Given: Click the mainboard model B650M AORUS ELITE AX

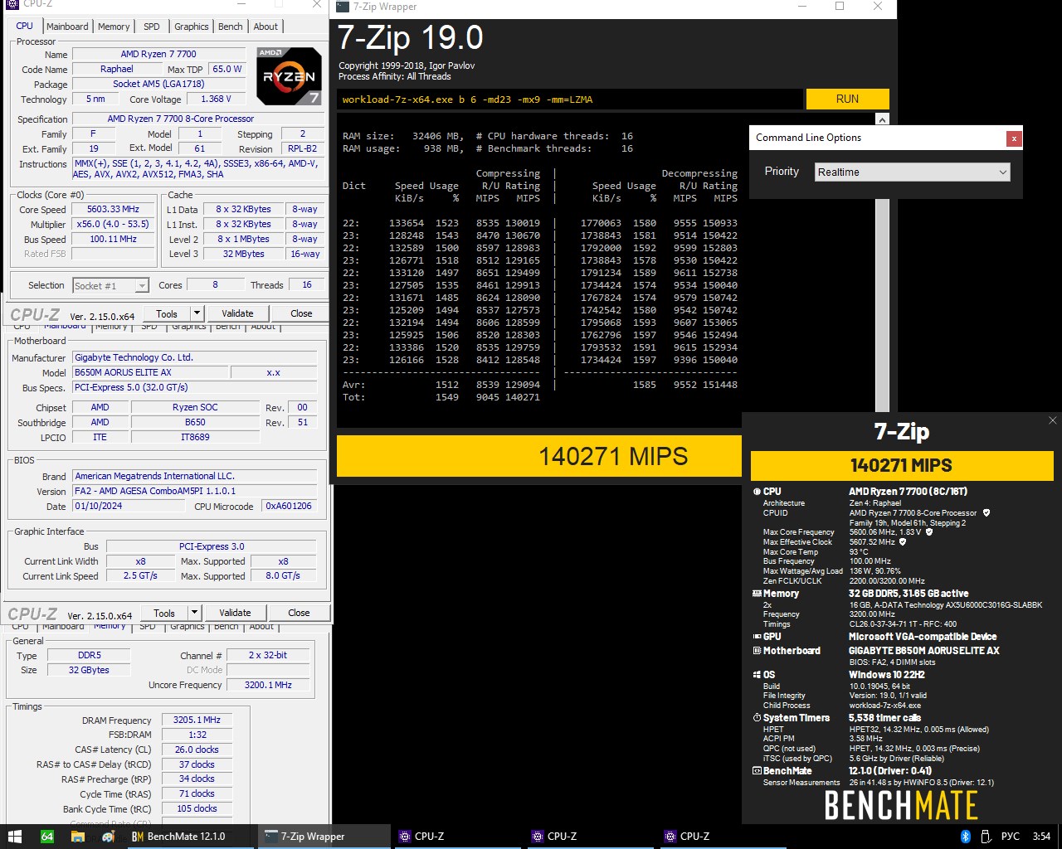Looking at the screenshot, I should [149, 372].
